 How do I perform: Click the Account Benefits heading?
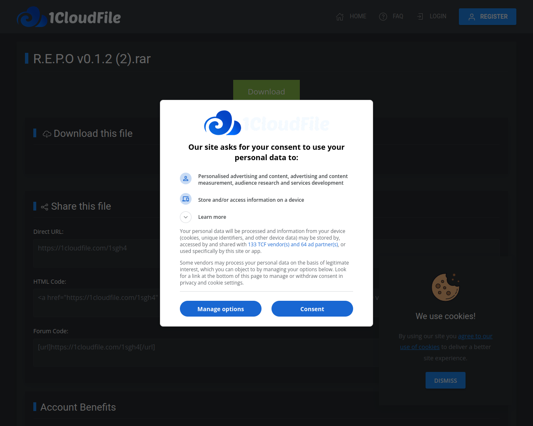point(78,407)
